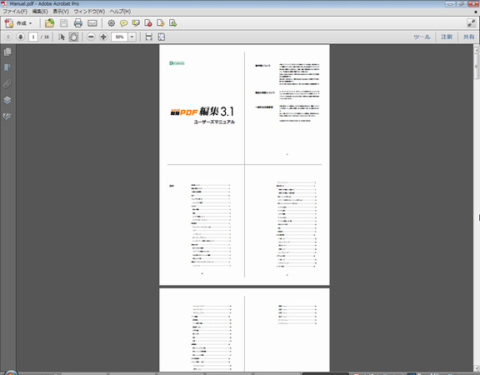
Task: Click the green logo on first page
Action: (177, 63)
